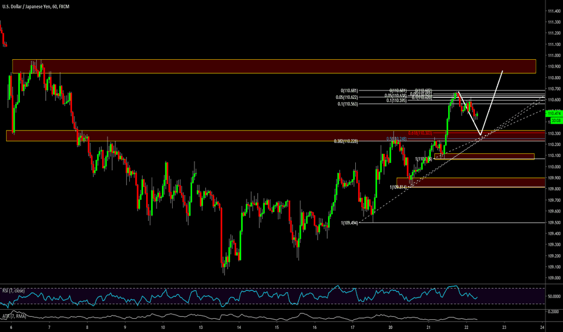Click the 30:08 candle countdown label
Viewport: 563px width, 332px height.
[556, 121]
